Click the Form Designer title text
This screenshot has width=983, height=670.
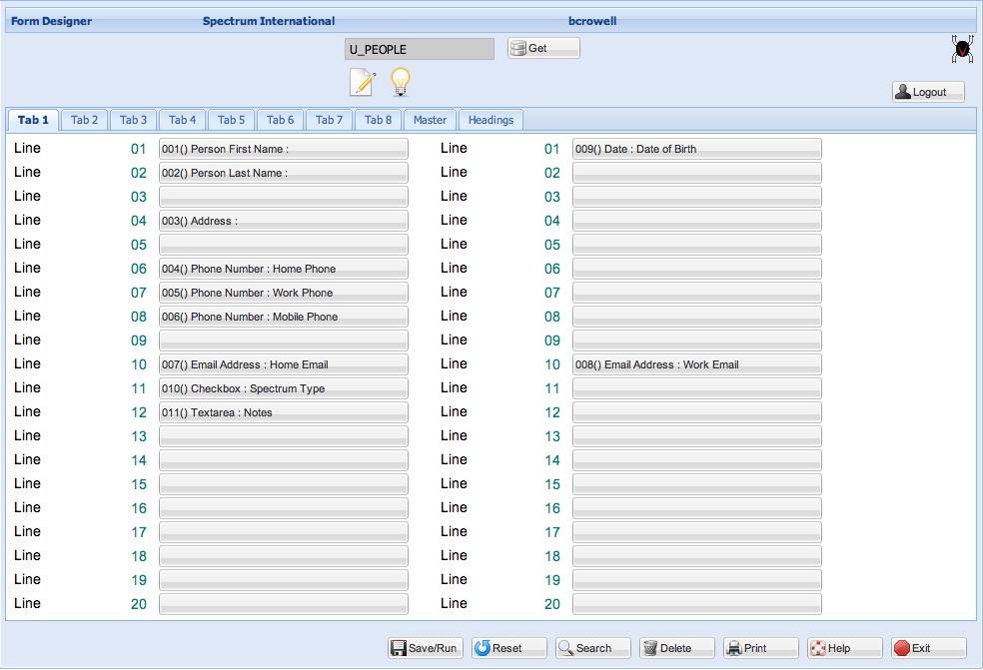pos(51,21)
